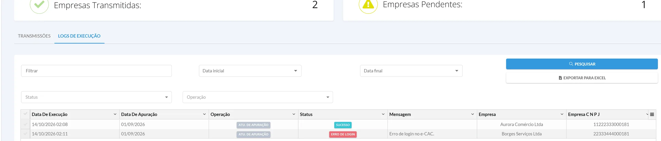
Task: Open Data De Apuração column menu chevron
Action: pos(204,114)
